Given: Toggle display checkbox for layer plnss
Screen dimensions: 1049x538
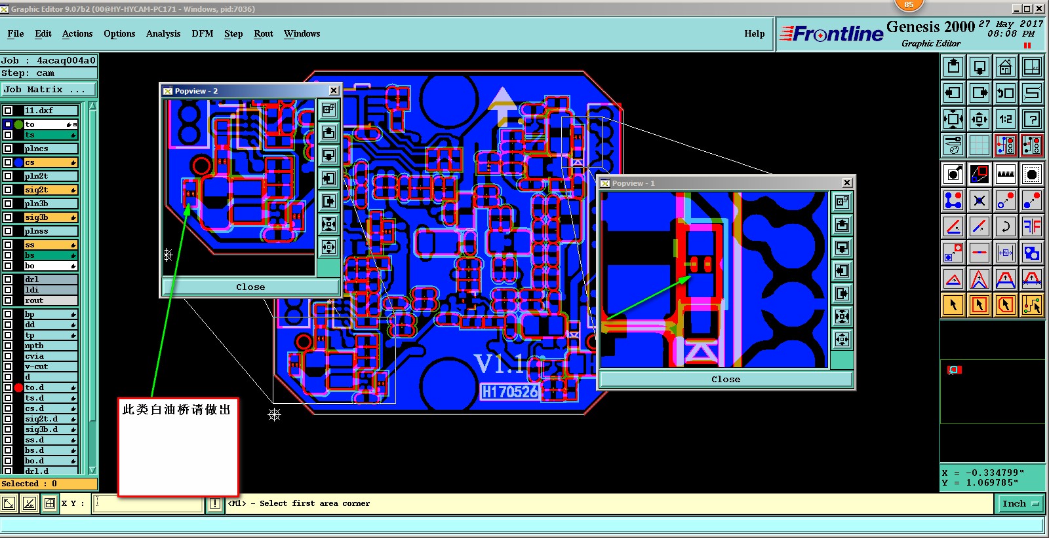Looking at the screenshot, I should pyautogui.click(x=8, y=231).
